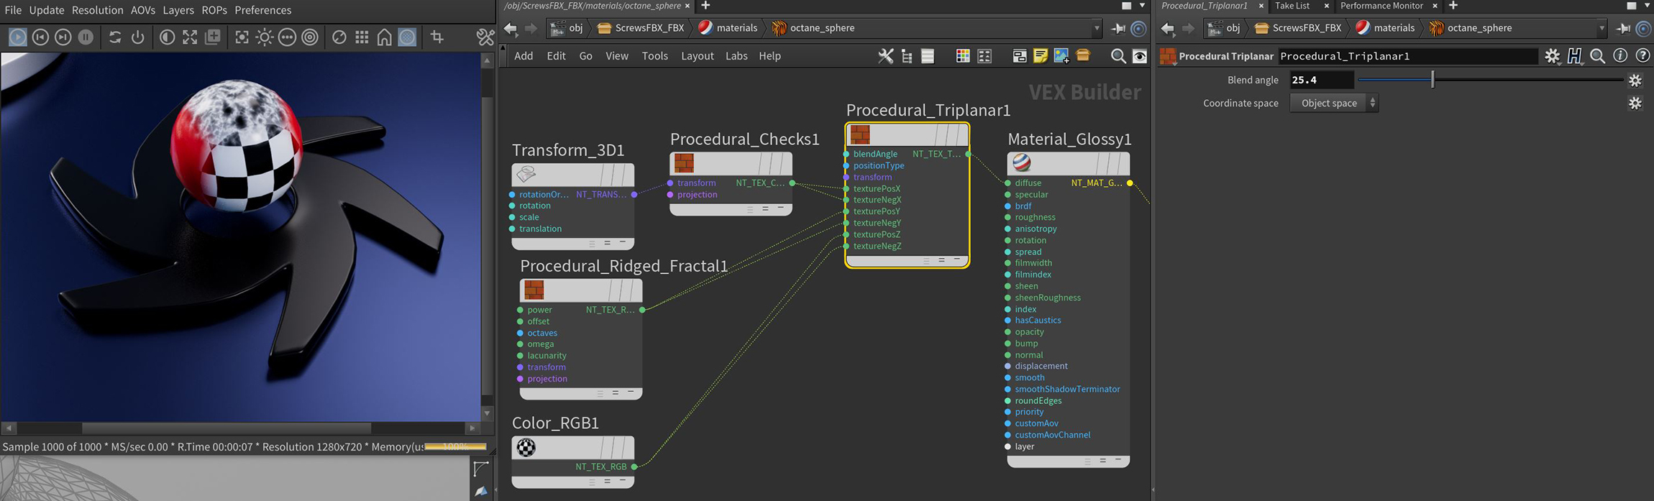Click the sun lighting icon in render toolbar

[264, 37]
